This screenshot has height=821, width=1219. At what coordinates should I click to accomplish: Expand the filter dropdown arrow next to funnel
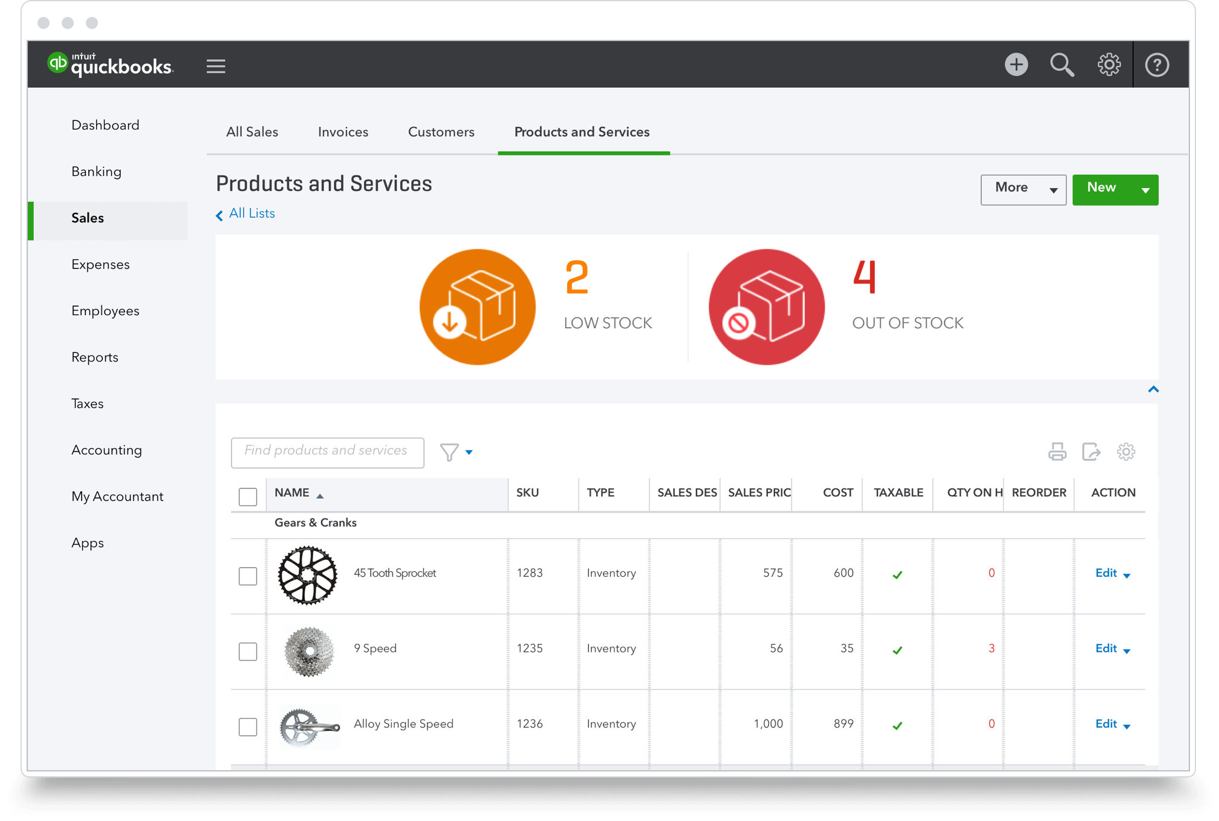click(469, 452)
